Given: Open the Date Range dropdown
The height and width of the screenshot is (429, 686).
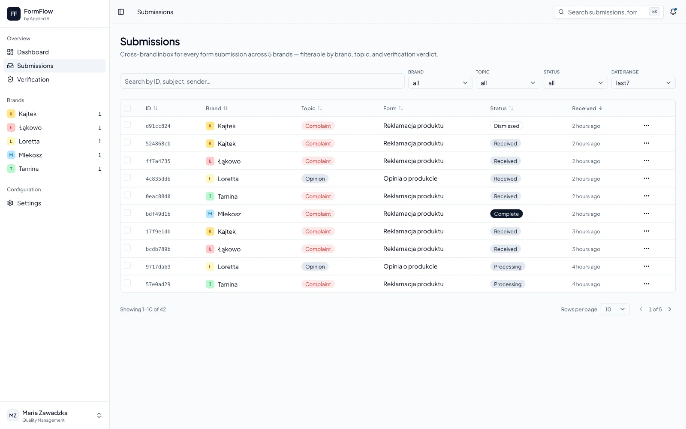Looking at the screenshot, I should coord(643,83).
